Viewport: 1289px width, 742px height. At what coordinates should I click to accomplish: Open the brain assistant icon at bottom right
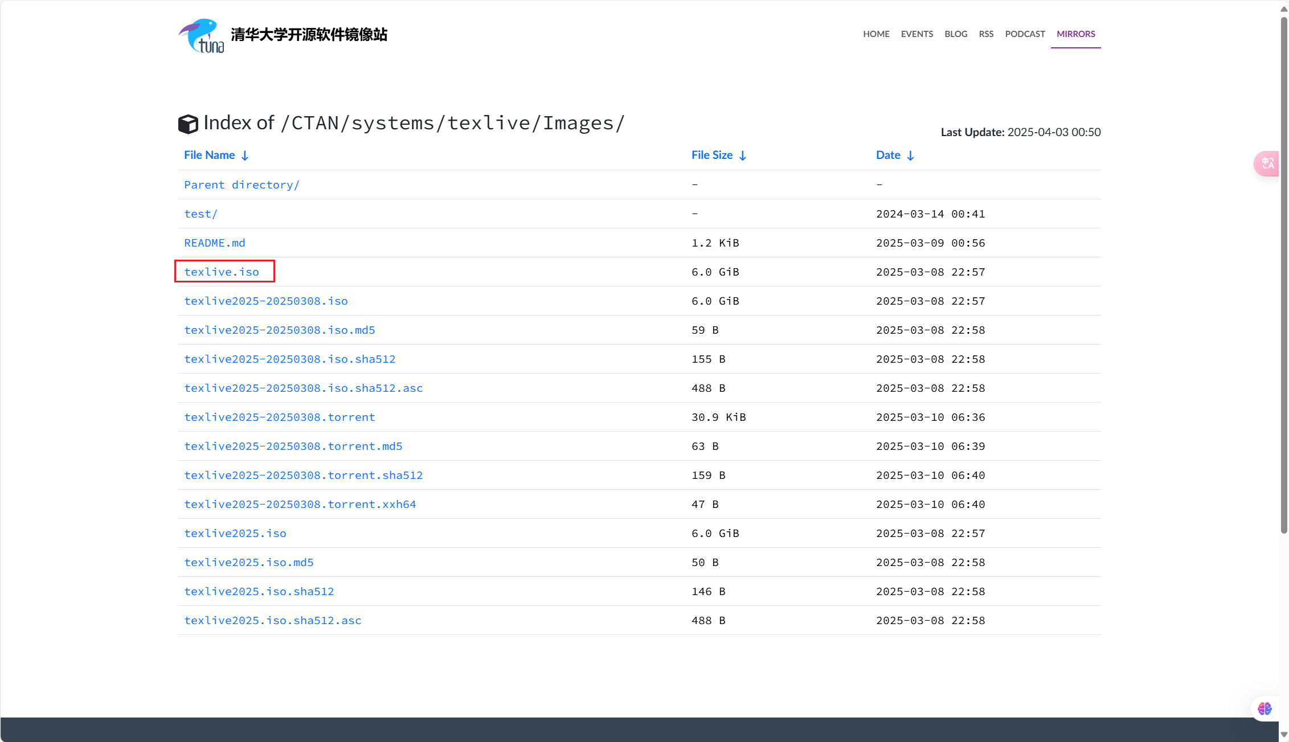coord(1265,708)
